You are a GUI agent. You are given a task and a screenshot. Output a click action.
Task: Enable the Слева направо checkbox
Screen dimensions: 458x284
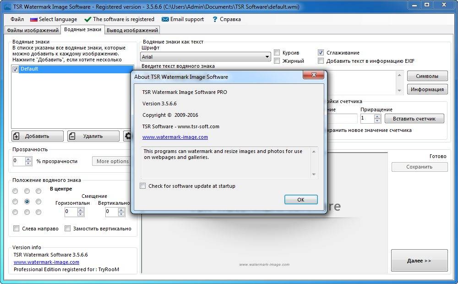point(16,228)
